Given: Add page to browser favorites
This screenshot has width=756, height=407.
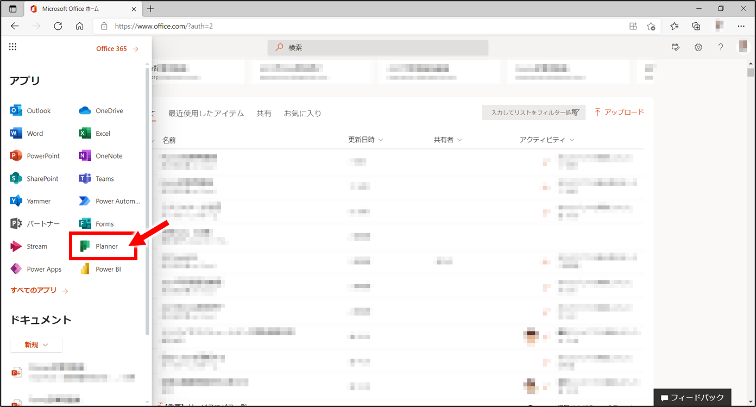Looking at the screenshot, I should [651, 26].
